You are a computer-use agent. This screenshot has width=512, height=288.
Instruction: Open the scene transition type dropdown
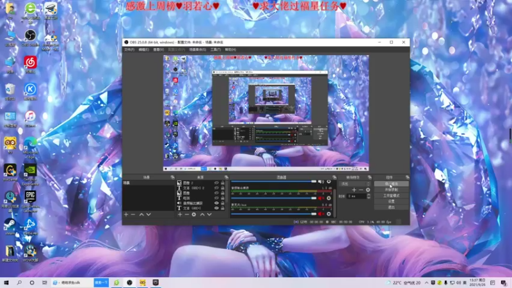point(355,184)
